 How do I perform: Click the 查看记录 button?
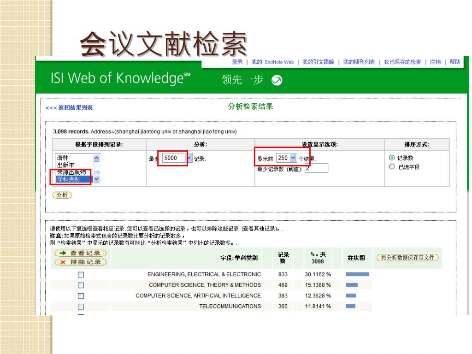tap(81, 253)
